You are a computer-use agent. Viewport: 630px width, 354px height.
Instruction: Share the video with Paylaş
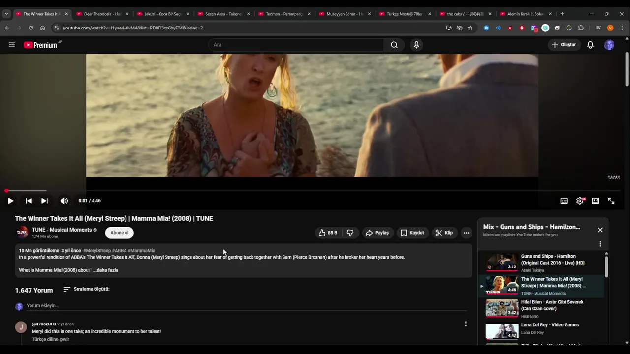378,233
